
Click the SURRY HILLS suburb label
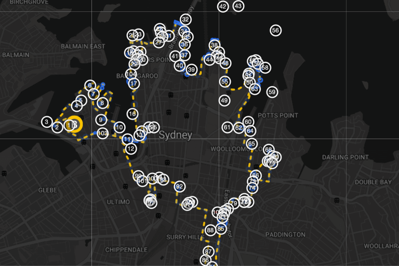pyautogui.click(x=185, y=237)
